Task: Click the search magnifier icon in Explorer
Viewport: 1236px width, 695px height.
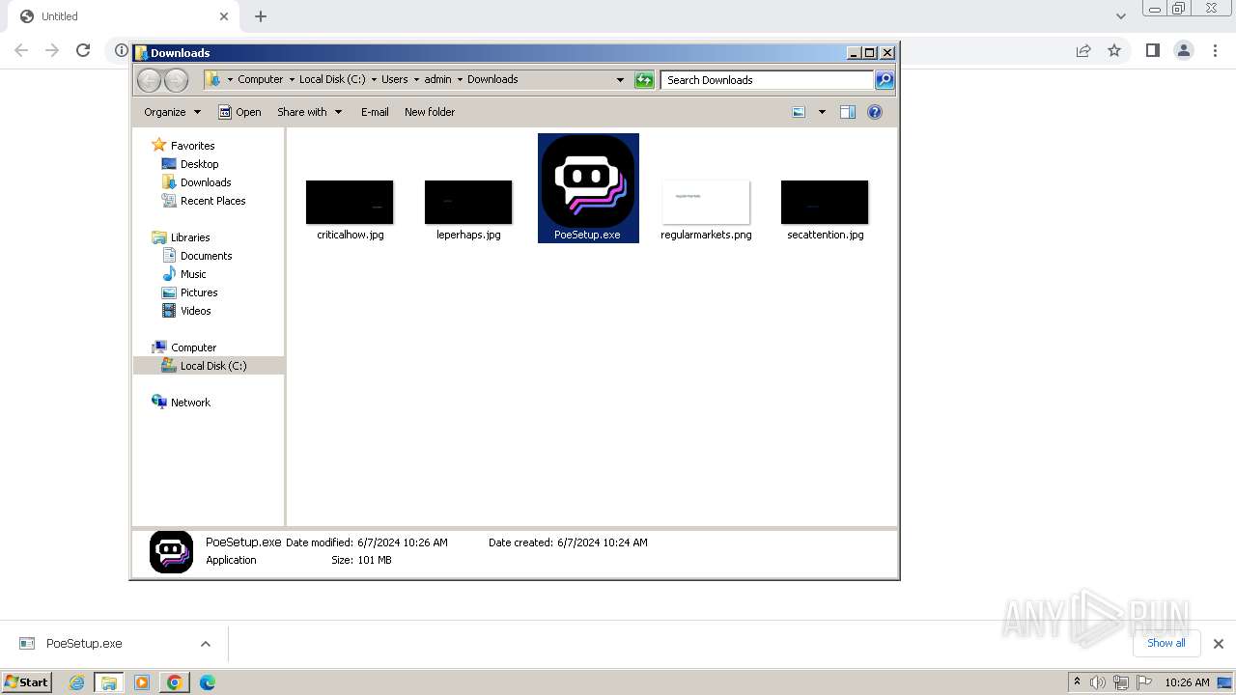Action: click(x=885, y=80)
